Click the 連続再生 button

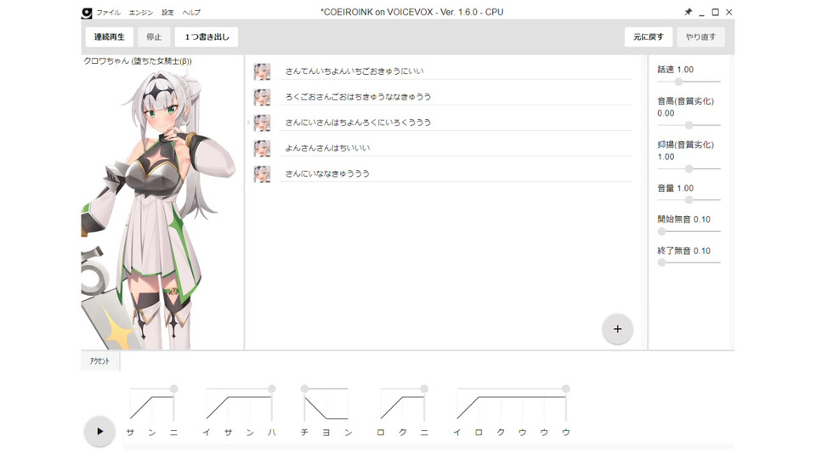point(110,37)
